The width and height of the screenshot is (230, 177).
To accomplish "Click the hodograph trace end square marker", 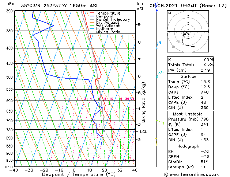I will [194, 47].
